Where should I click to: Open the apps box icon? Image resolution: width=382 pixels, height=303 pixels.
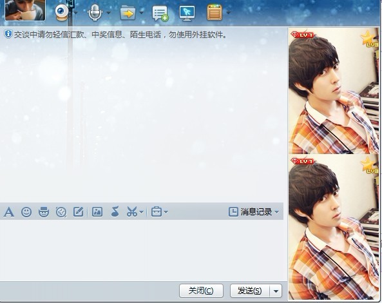[215, 12]
